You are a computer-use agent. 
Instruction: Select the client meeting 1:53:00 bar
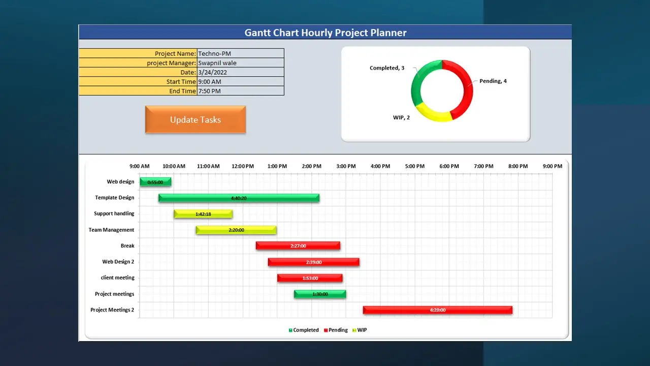[310, 278]
